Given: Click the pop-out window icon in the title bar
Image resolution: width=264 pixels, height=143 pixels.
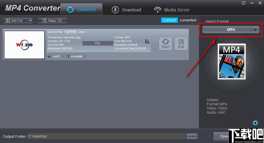Looking at the screenshot, I should click(x=244, y=3).
